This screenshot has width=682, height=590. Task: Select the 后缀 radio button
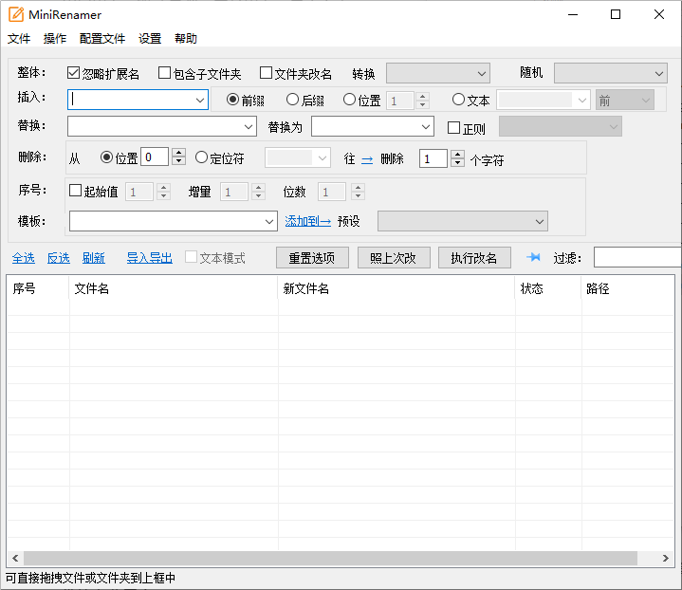click(x=293, y=100)
